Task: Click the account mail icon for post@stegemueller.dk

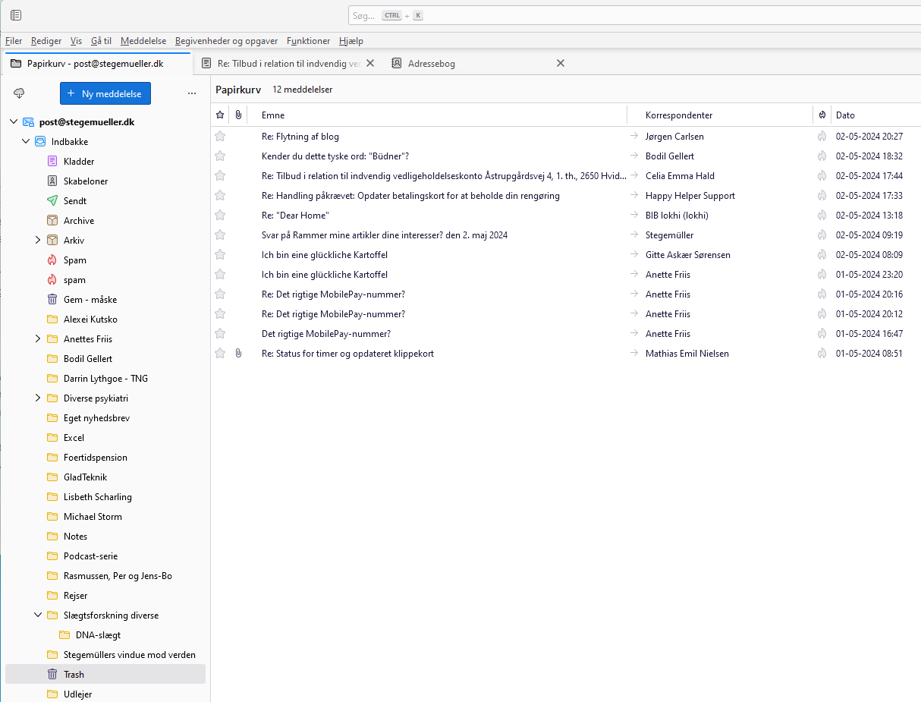Action: click(29, 122)
